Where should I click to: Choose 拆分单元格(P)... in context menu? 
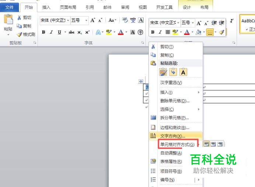[x=176, y=118]
